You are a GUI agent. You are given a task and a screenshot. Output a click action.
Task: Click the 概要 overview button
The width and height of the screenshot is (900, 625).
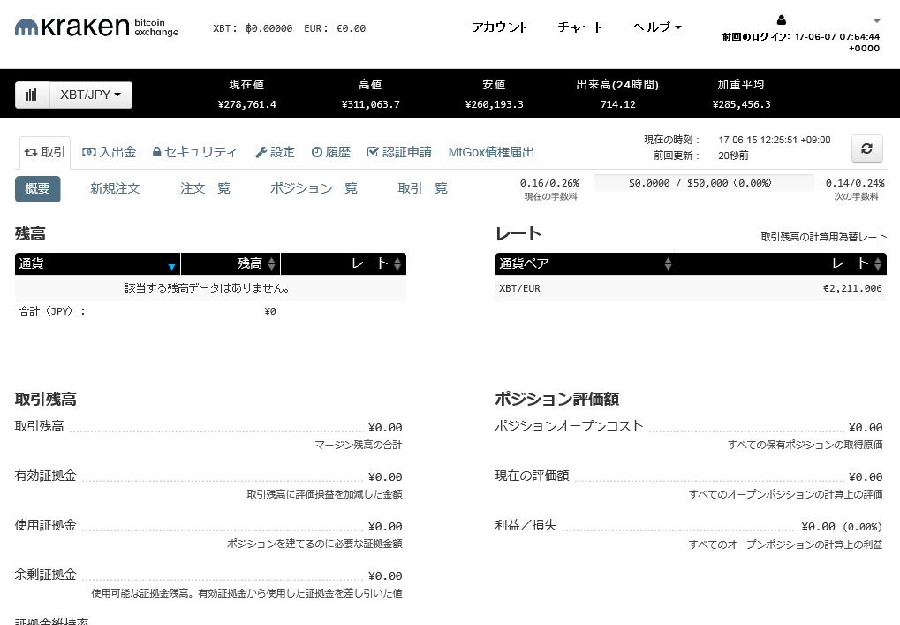point(38,188)
